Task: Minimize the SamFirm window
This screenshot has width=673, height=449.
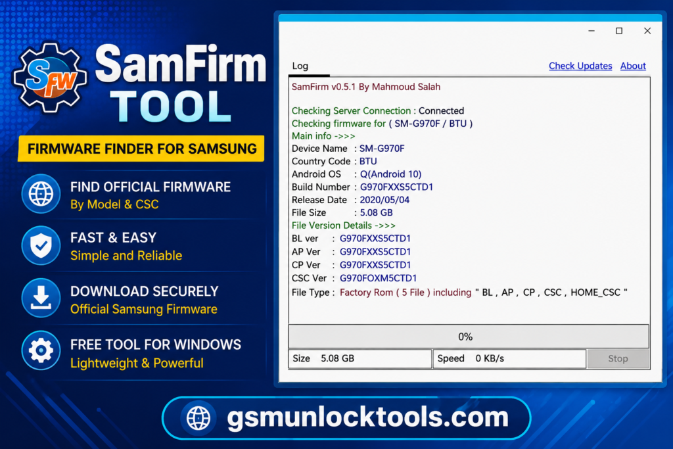Action: point(592,31)
